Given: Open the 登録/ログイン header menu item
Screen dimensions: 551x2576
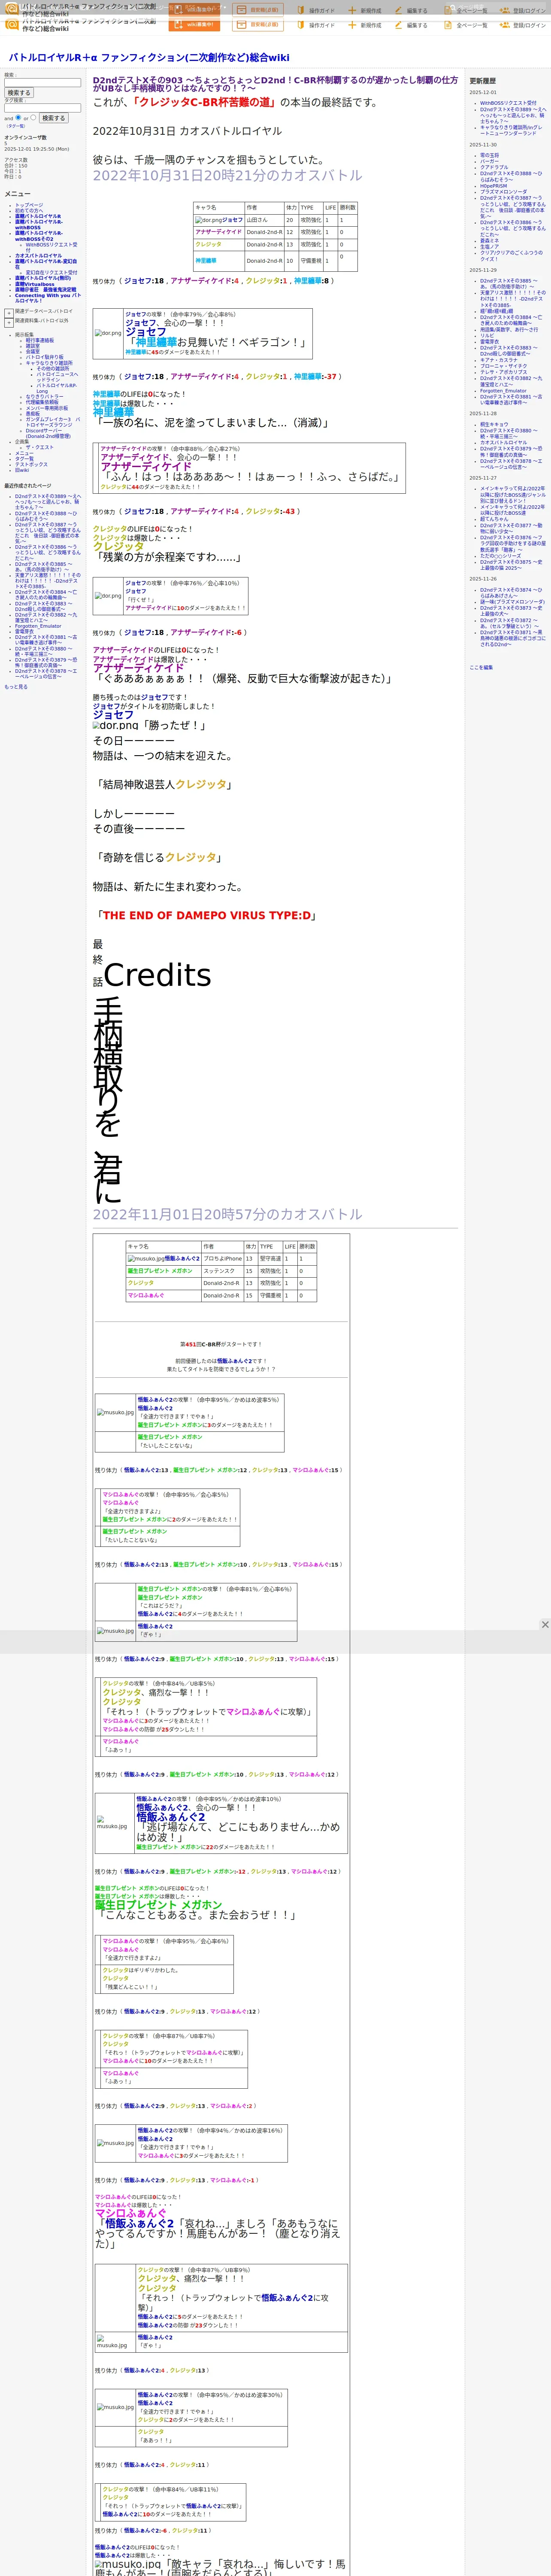Looking at the screenshot, I should pyautogui.click(x=529, y=25).
